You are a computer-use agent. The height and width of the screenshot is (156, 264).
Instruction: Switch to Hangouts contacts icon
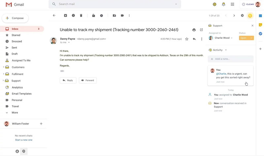pyautogui.click(x=17, y=151)
